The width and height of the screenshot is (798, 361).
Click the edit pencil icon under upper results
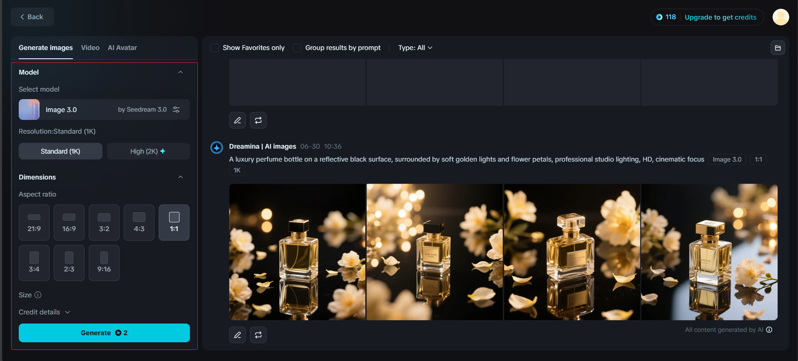237,120
